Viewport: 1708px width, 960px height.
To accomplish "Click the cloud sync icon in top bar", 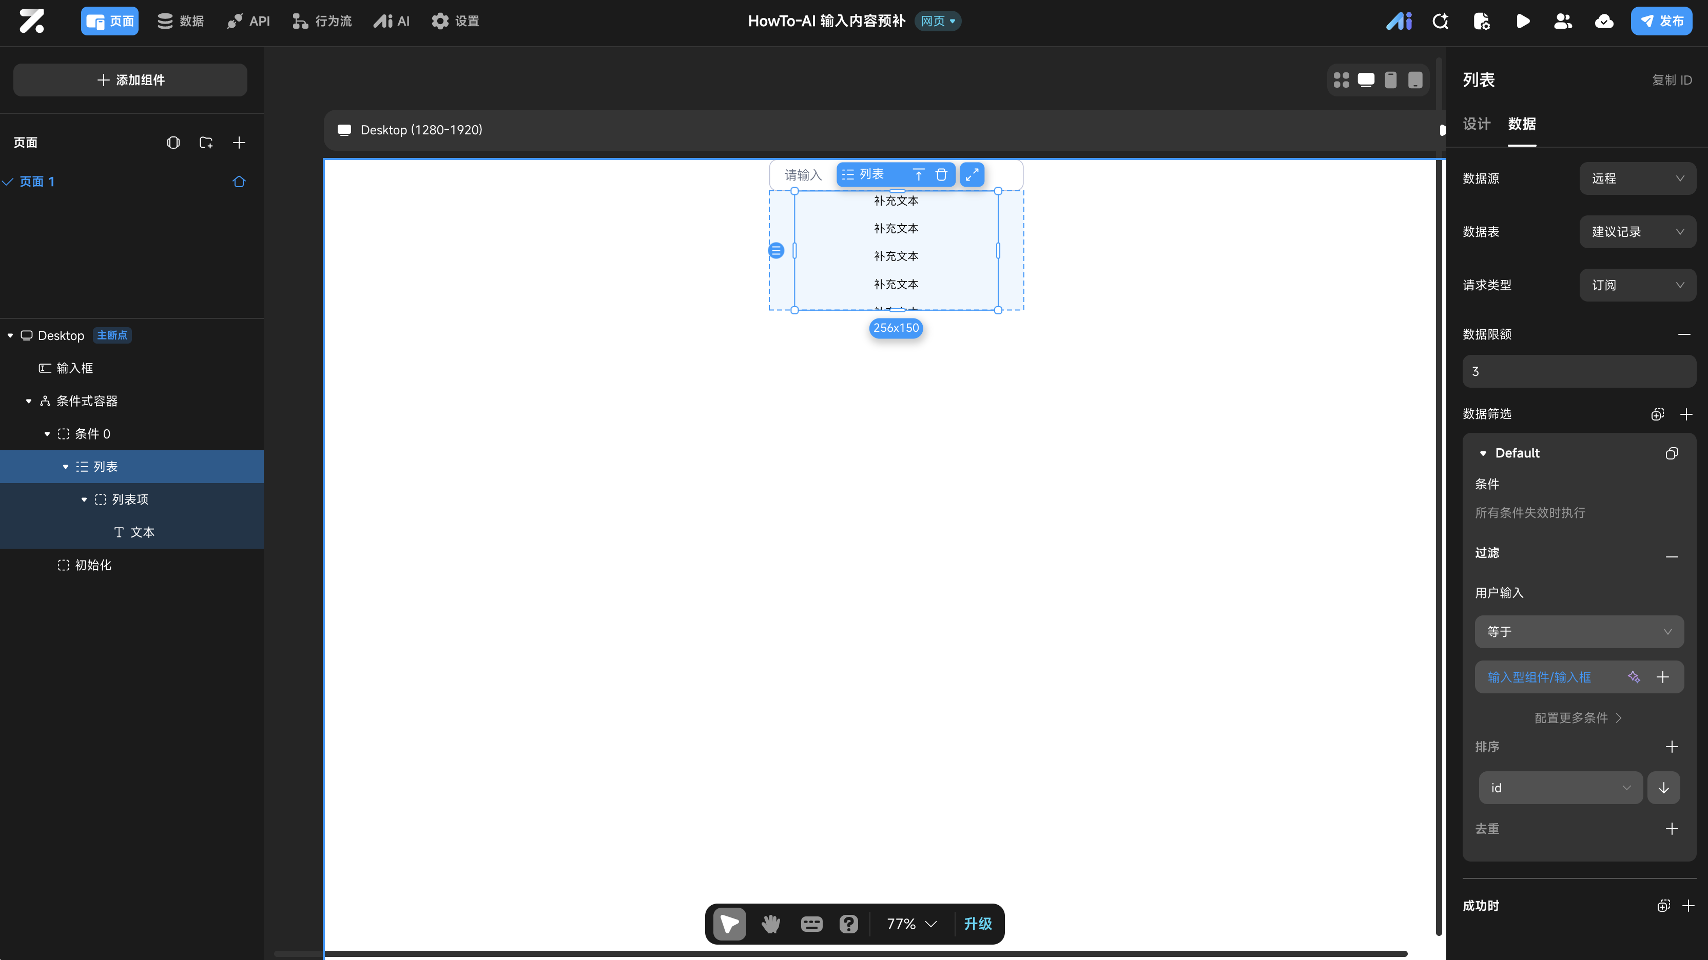I will [1604, 21].
